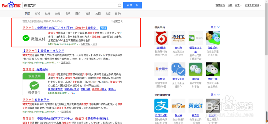The height and width of the screenshot is (124, 268).
Task: Click the 百度钱包 icon
Action: click(161, 38)
